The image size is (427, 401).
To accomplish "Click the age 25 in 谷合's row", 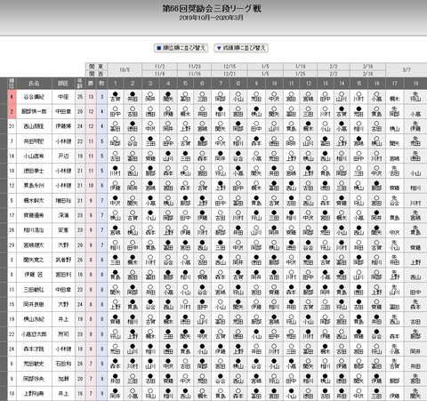I will 80,97.
